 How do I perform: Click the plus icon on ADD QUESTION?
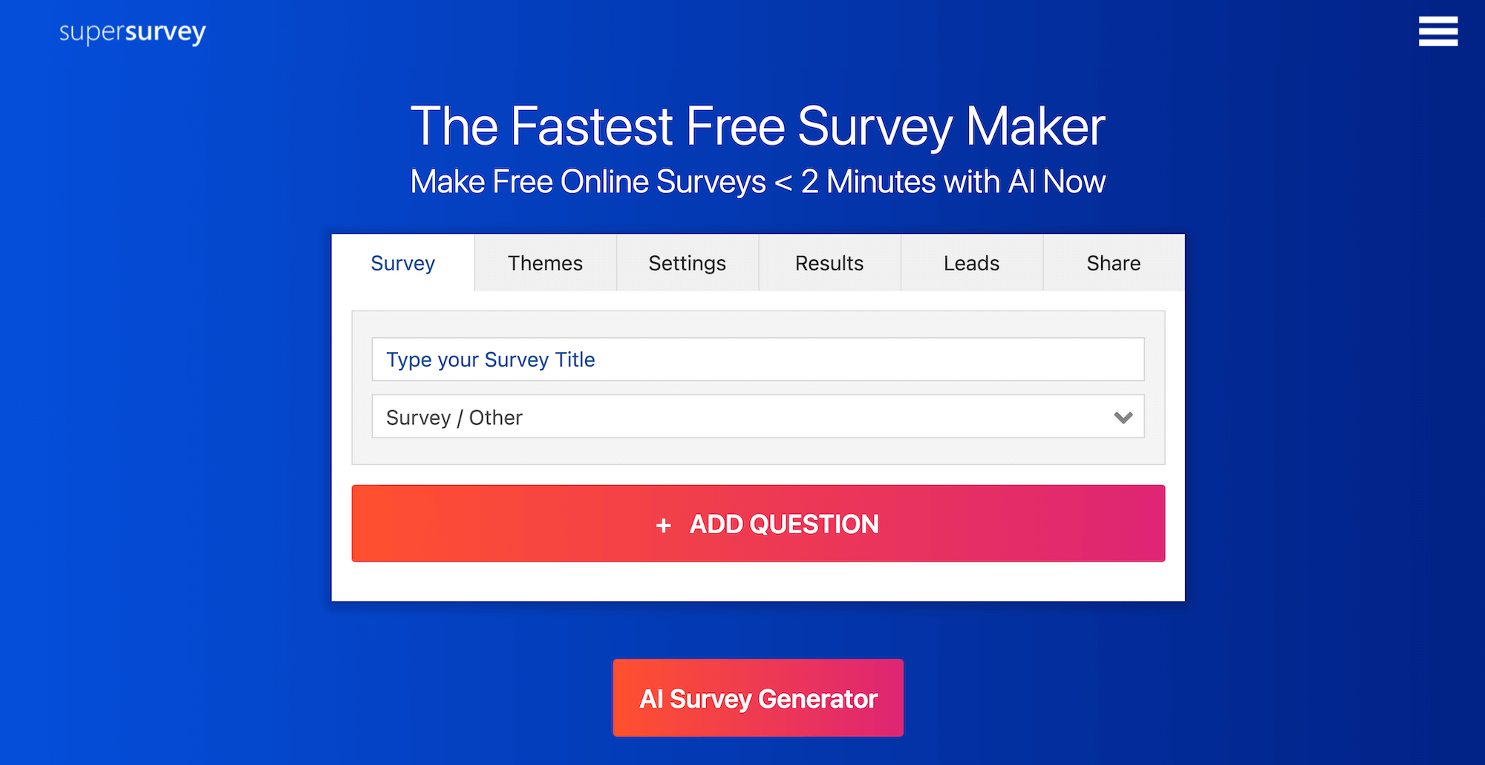(x=663, y=524)
